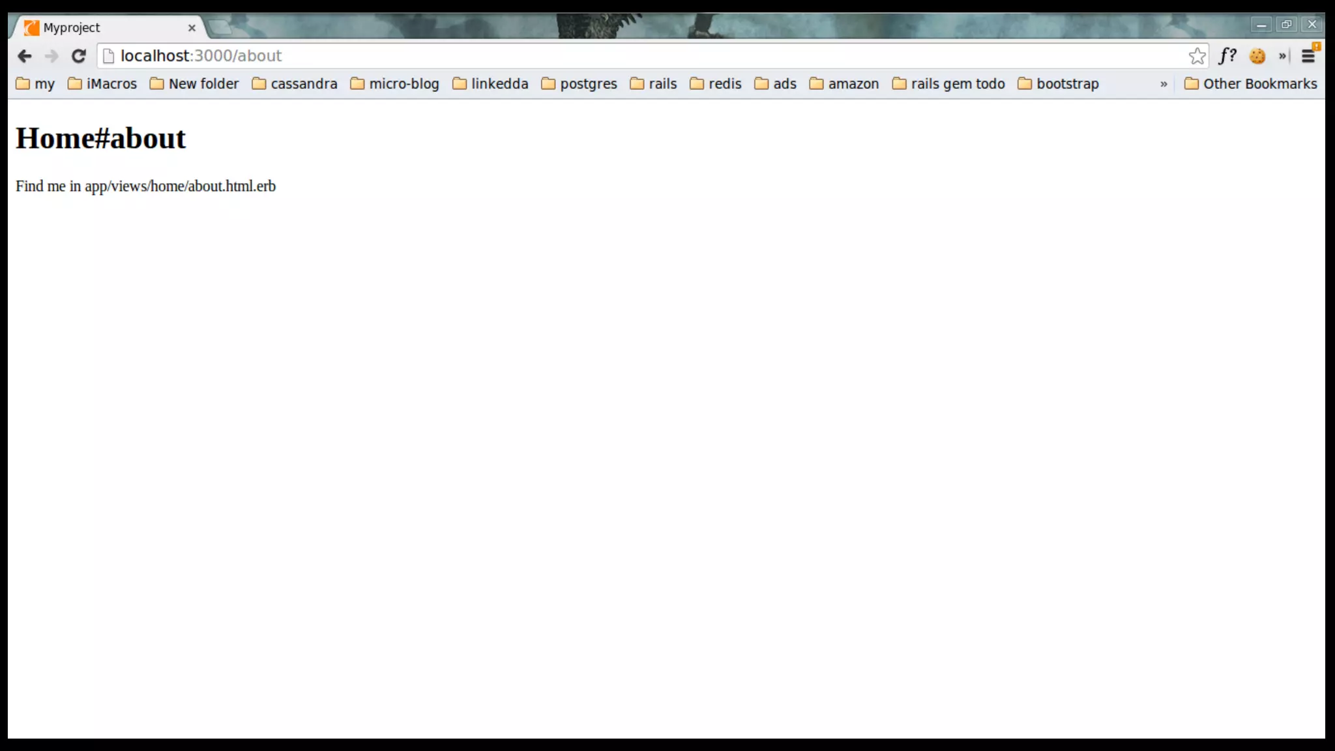Screen dimensions: 1335x751
Task: Open the f? font extension icon
Action: pos(1227,56)
